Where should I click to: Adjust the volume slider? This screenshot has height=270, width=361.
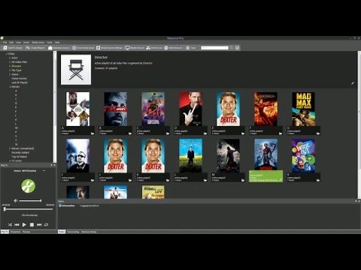[x=30, y=200]
